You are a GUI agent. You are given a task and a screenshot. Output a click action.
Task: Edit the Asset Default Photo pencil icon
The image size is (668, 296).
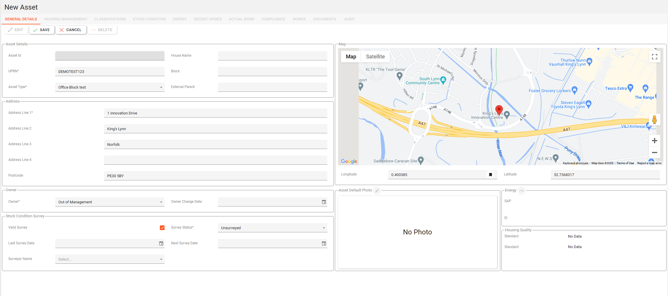click(x=377, y=191)
